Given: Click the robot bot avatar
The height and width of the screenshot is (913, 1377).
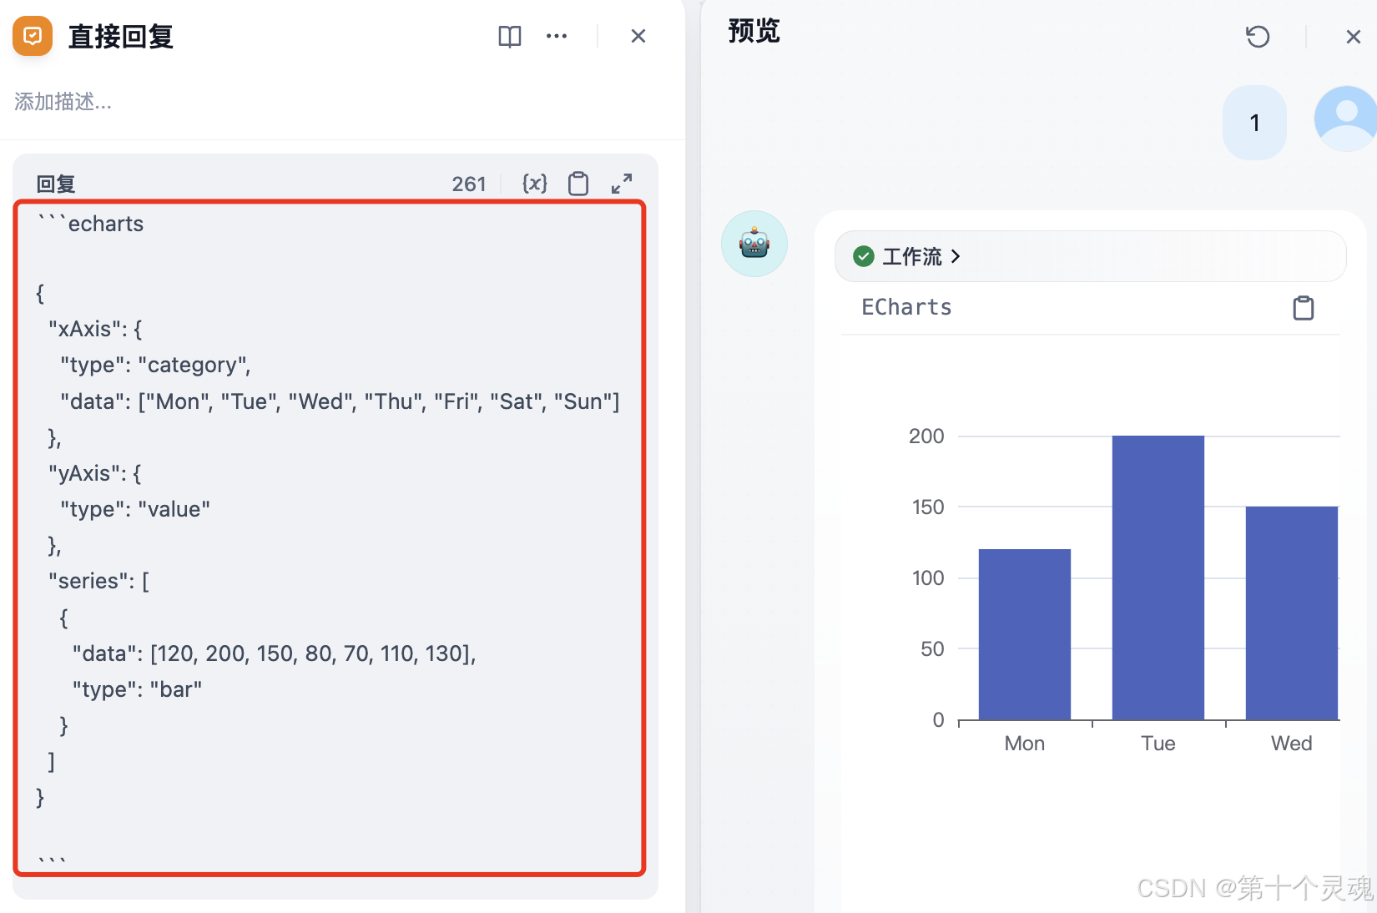Looking at the screenshot, I should (754, 244).
